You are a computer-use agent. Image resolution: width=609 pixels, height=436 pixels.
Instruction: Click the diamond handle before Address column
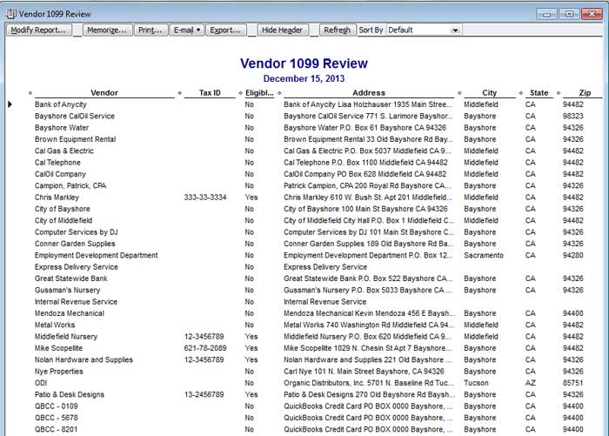click(x=279, y=93)
